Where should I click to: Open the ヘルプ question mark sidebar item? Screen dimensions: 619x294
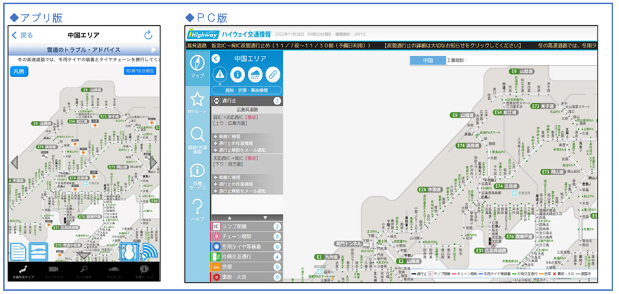[x=197, y=210]
